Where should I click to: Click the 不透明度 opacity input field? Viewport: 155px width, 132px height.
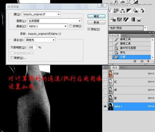[32, 47]
